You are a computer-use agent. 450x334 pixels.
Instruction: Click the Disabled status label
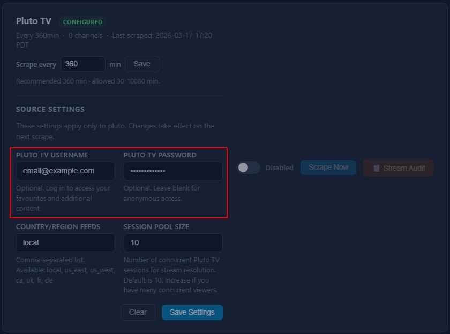[279, 168]
